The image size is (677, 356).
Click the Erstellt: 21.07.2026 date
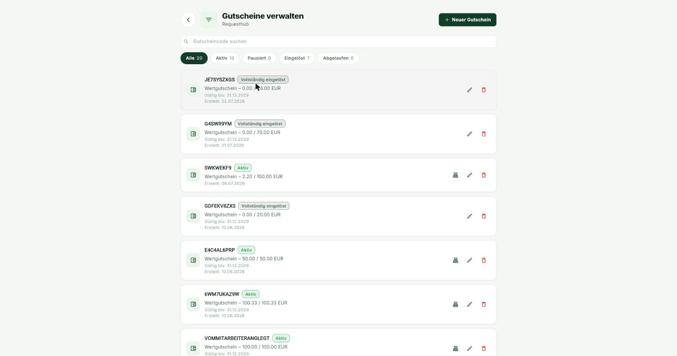click(224, 145)
